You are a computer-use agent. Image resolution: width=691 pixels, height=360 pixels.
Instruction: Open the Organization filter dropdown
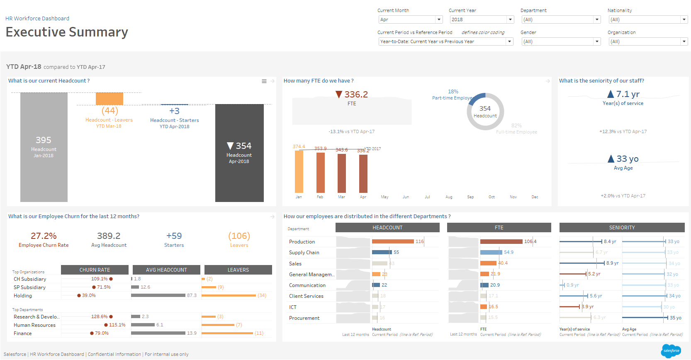point(684,41)
